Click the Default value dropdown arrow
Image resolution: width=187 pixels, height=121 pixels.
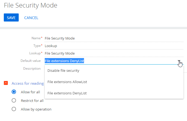[179, 61]
